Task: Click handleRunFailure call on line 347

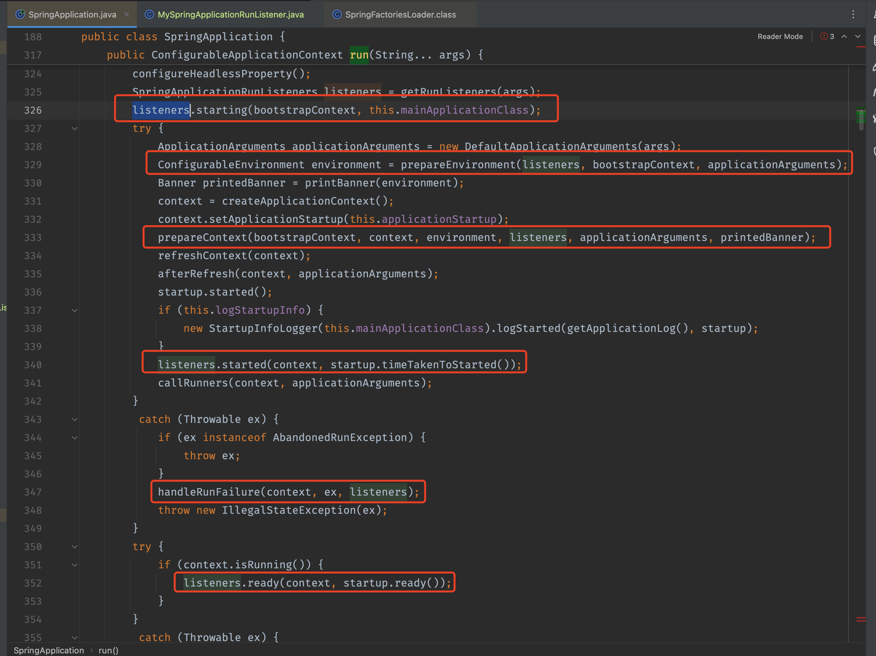Action: (209, 492)
